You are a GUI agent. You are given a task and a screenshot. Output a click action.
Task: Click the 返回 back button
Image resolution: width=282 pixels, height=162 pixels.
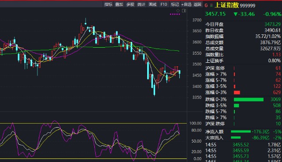point(197,4)
